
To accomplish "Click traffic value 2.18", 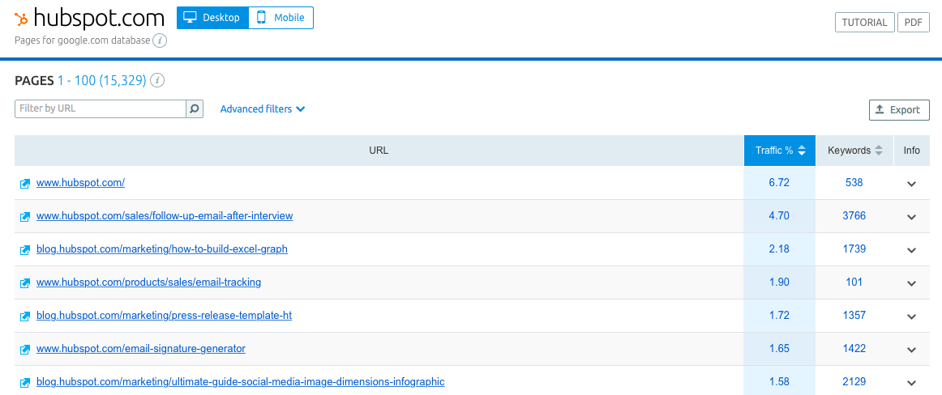I will 779,248.
